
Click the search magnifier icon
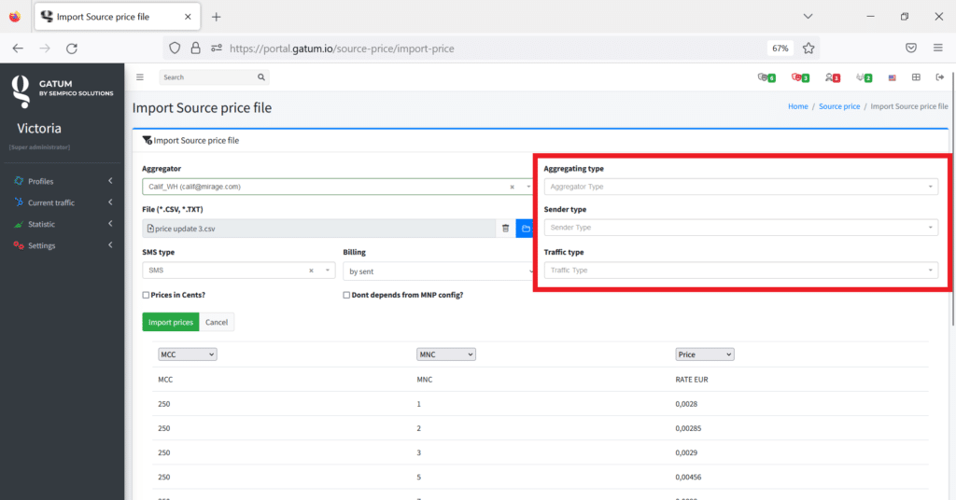point(261,77)
